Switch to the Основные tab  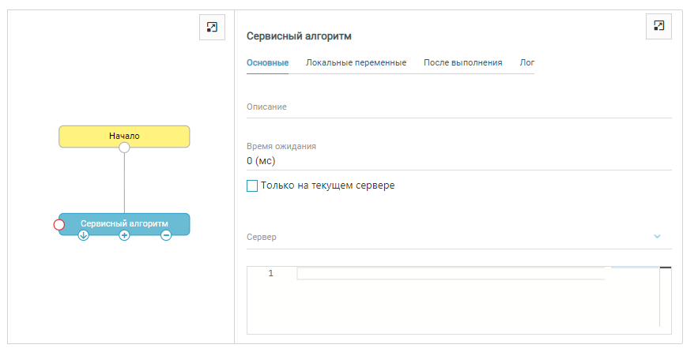click(x=267, y=62)
